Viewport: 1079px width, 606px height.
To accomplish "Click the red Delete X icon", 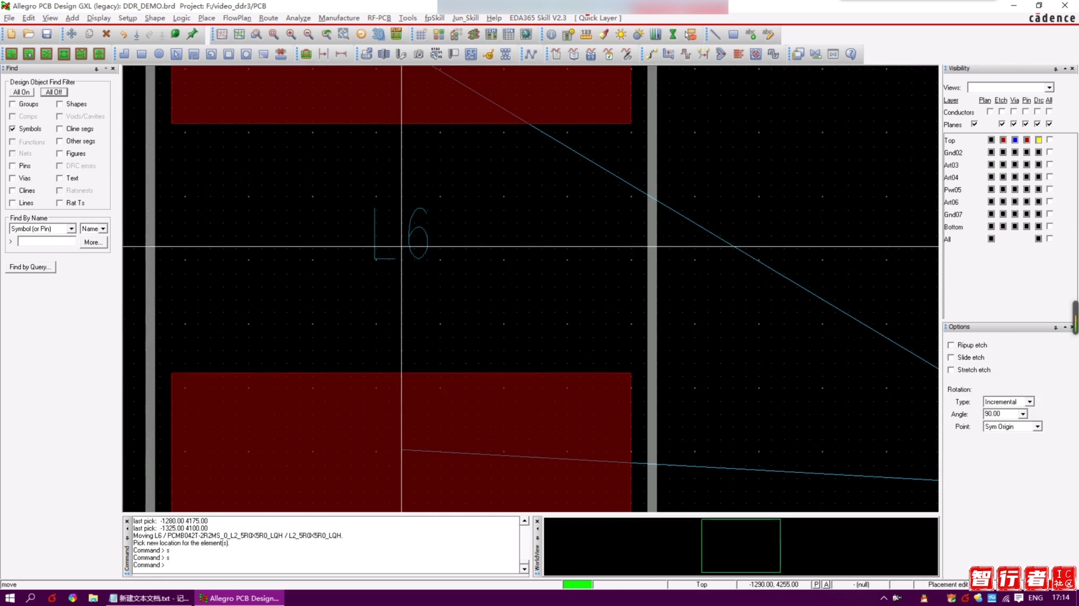I will coord(106,34).
